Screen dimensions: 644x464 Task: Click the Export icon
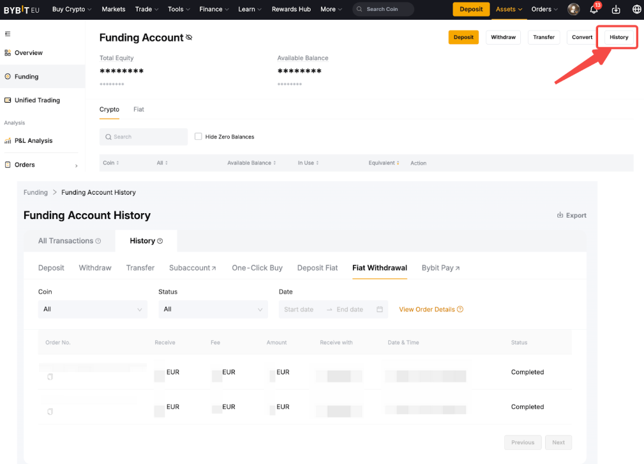[560, 216]
